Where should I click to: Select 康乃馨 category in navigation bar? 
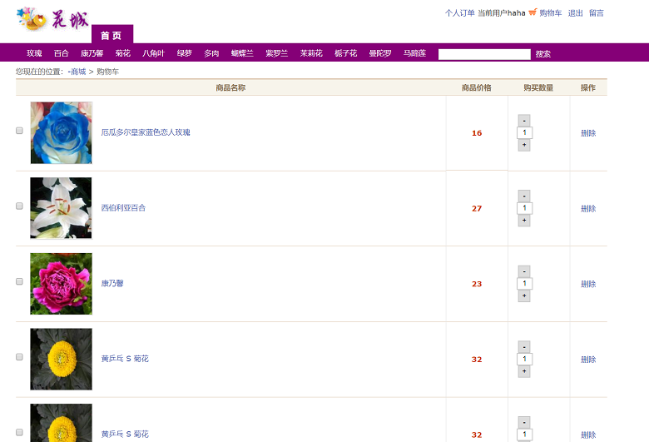[92, 53]
